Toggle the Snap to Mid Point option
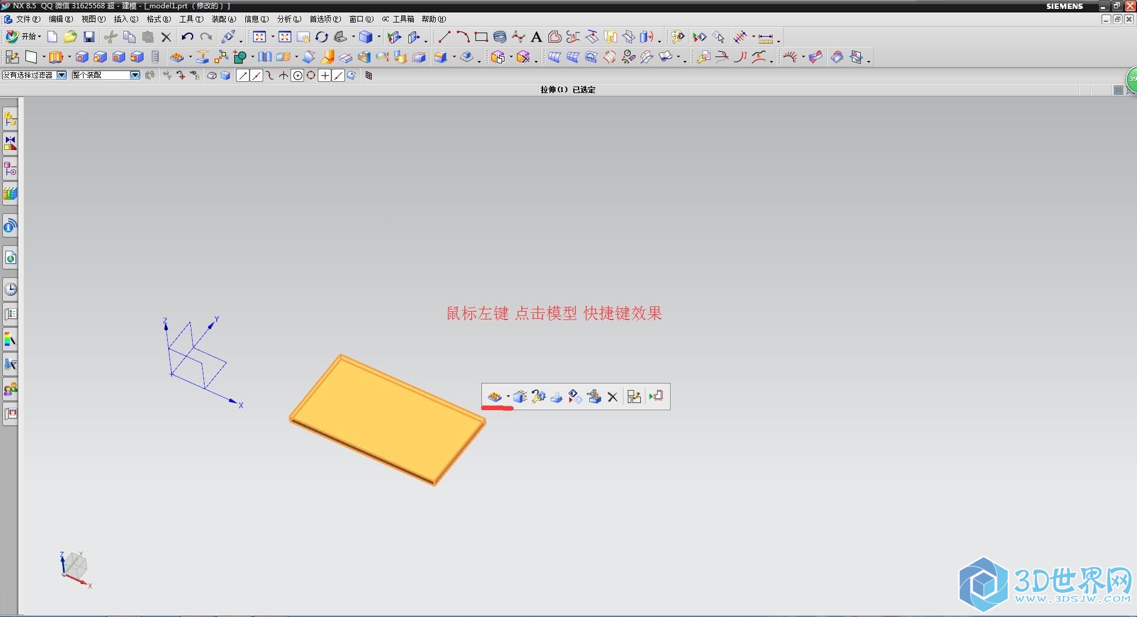Image resolution: width=1137 pixels, height=617 pixels. coord(256,75)
